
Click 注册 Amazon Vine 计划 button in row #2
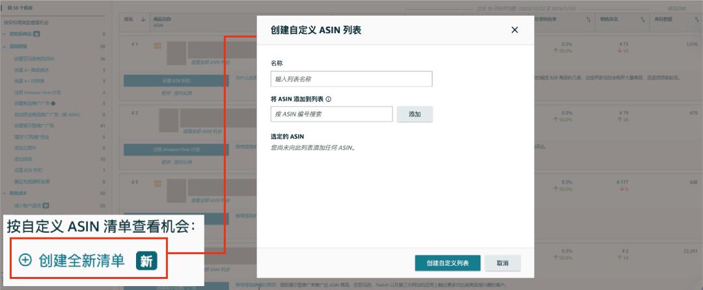[176, 150]
